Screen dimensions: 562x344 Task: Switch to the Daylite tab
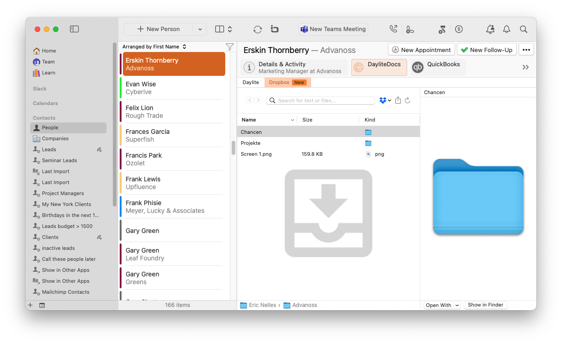pyautogui.click(x=251, y=83)
